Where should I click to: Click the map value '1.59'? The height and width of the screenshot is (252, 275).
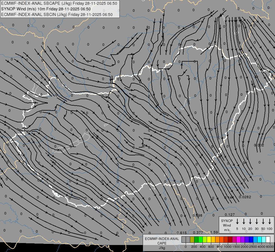(x=214, y=232)
